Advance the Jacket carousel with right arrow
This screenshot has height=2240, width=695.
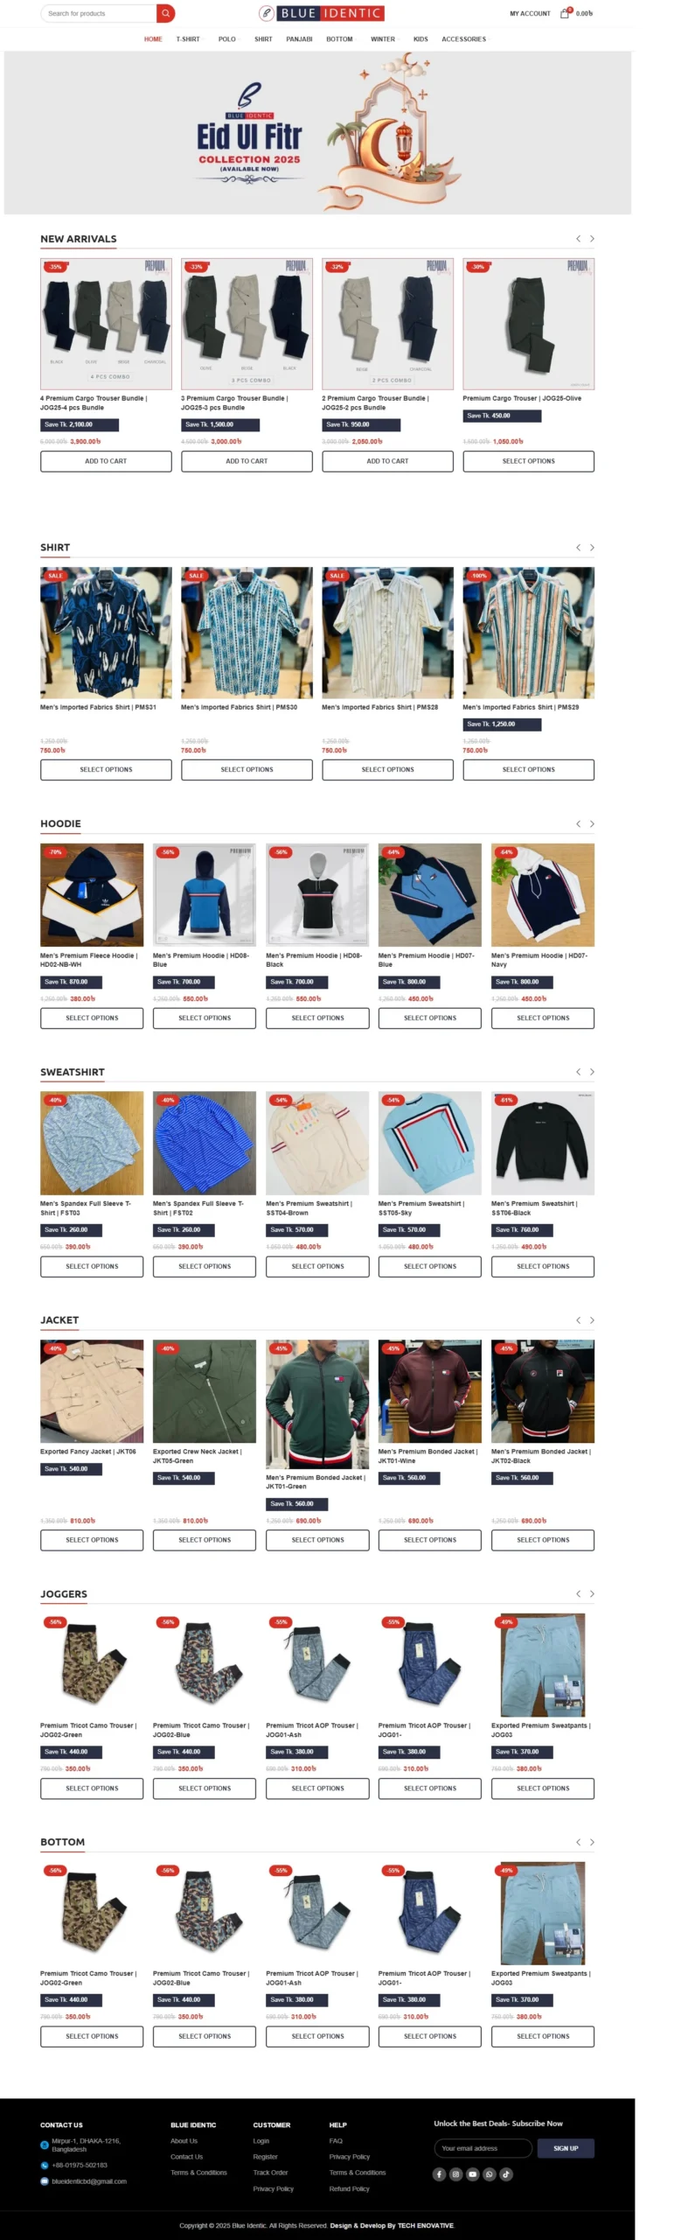click(592, 1320)
